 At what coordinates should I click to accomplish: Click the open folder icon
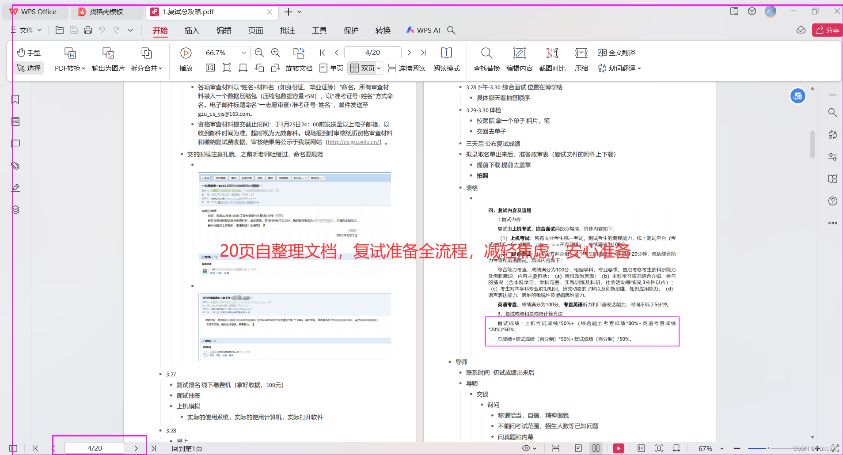[x=60, y=30]
